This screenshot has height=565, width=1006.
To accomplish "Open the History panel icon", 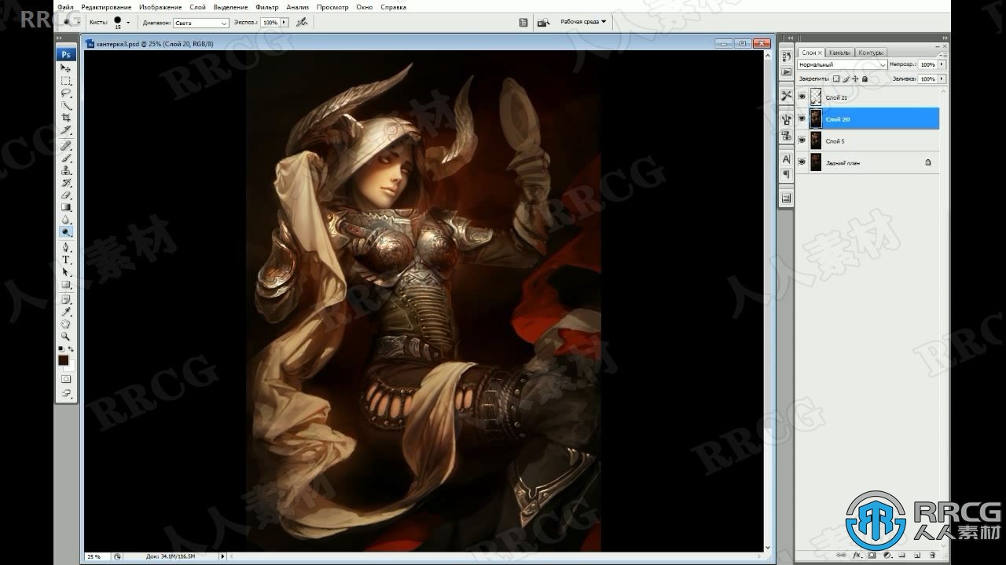I will (x=787, y=57).
